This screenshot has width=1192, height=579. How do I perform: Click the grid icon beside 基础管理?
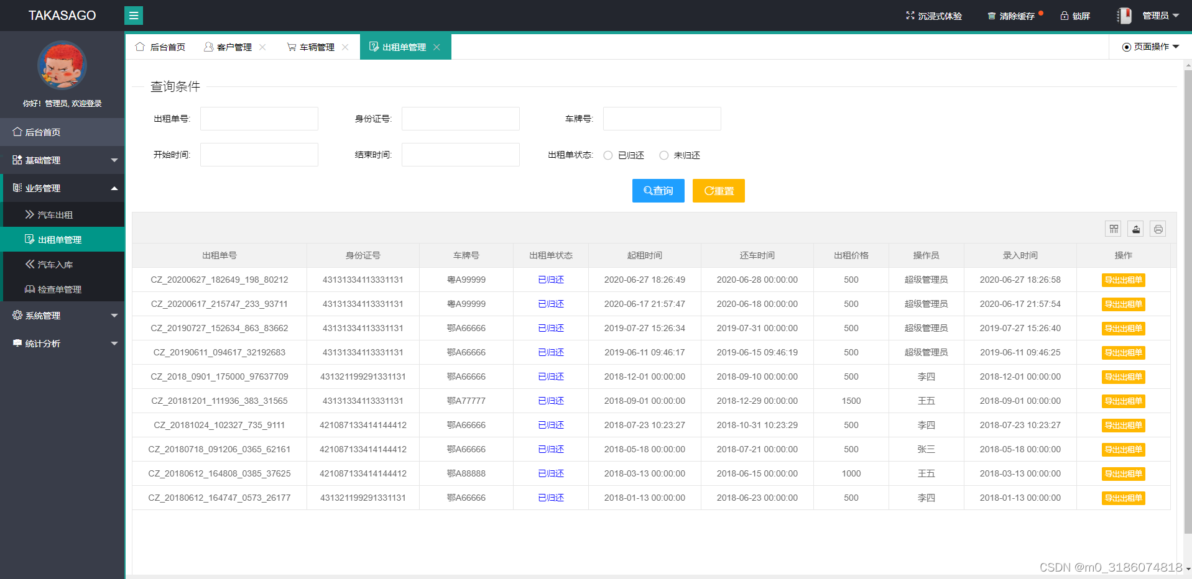[17, 160]
